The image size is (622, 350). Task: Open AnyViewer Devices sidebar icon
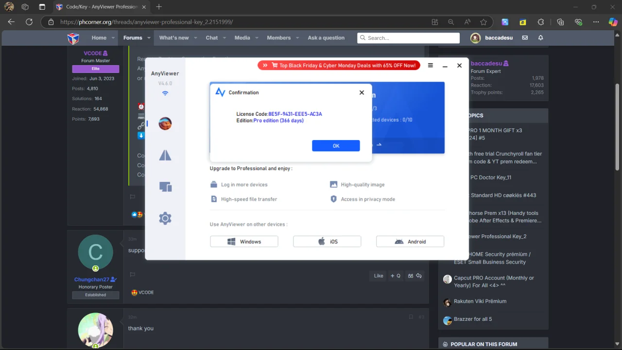click(x=165, y=187)
